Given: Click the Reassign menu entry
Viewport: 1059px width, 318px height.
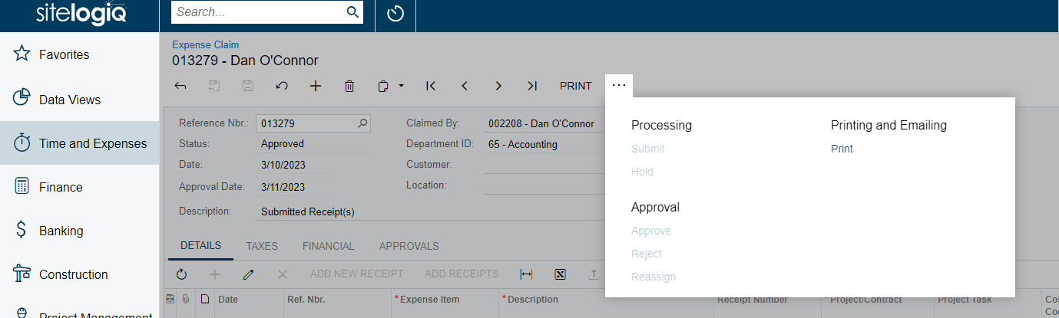Looking at the screenshot, I should pyautogui.click(x=654, y=277).
